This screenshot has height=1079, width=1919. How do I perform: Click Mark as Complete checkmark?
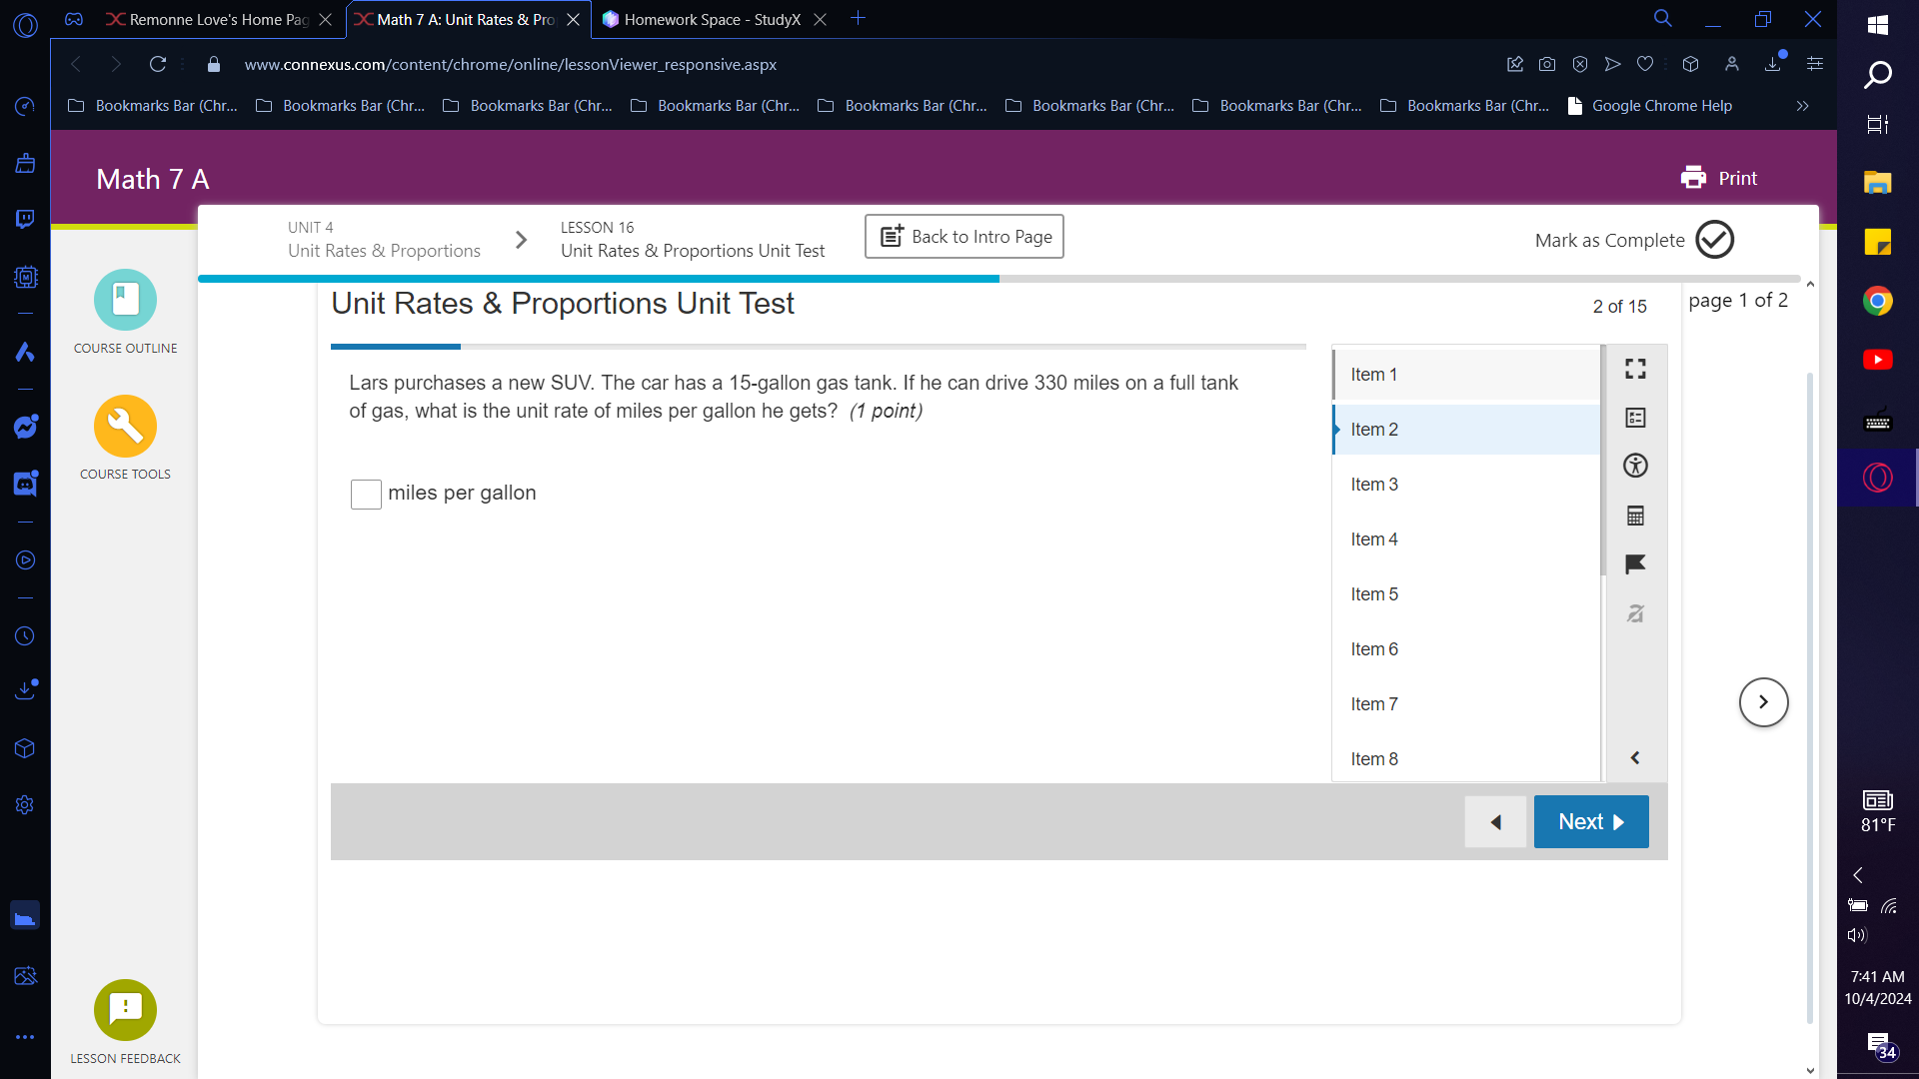(x=1715, y=240)
